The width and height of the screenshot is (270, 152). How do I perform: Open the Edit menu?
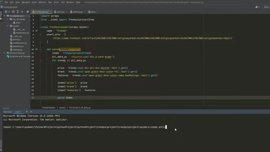12,2
